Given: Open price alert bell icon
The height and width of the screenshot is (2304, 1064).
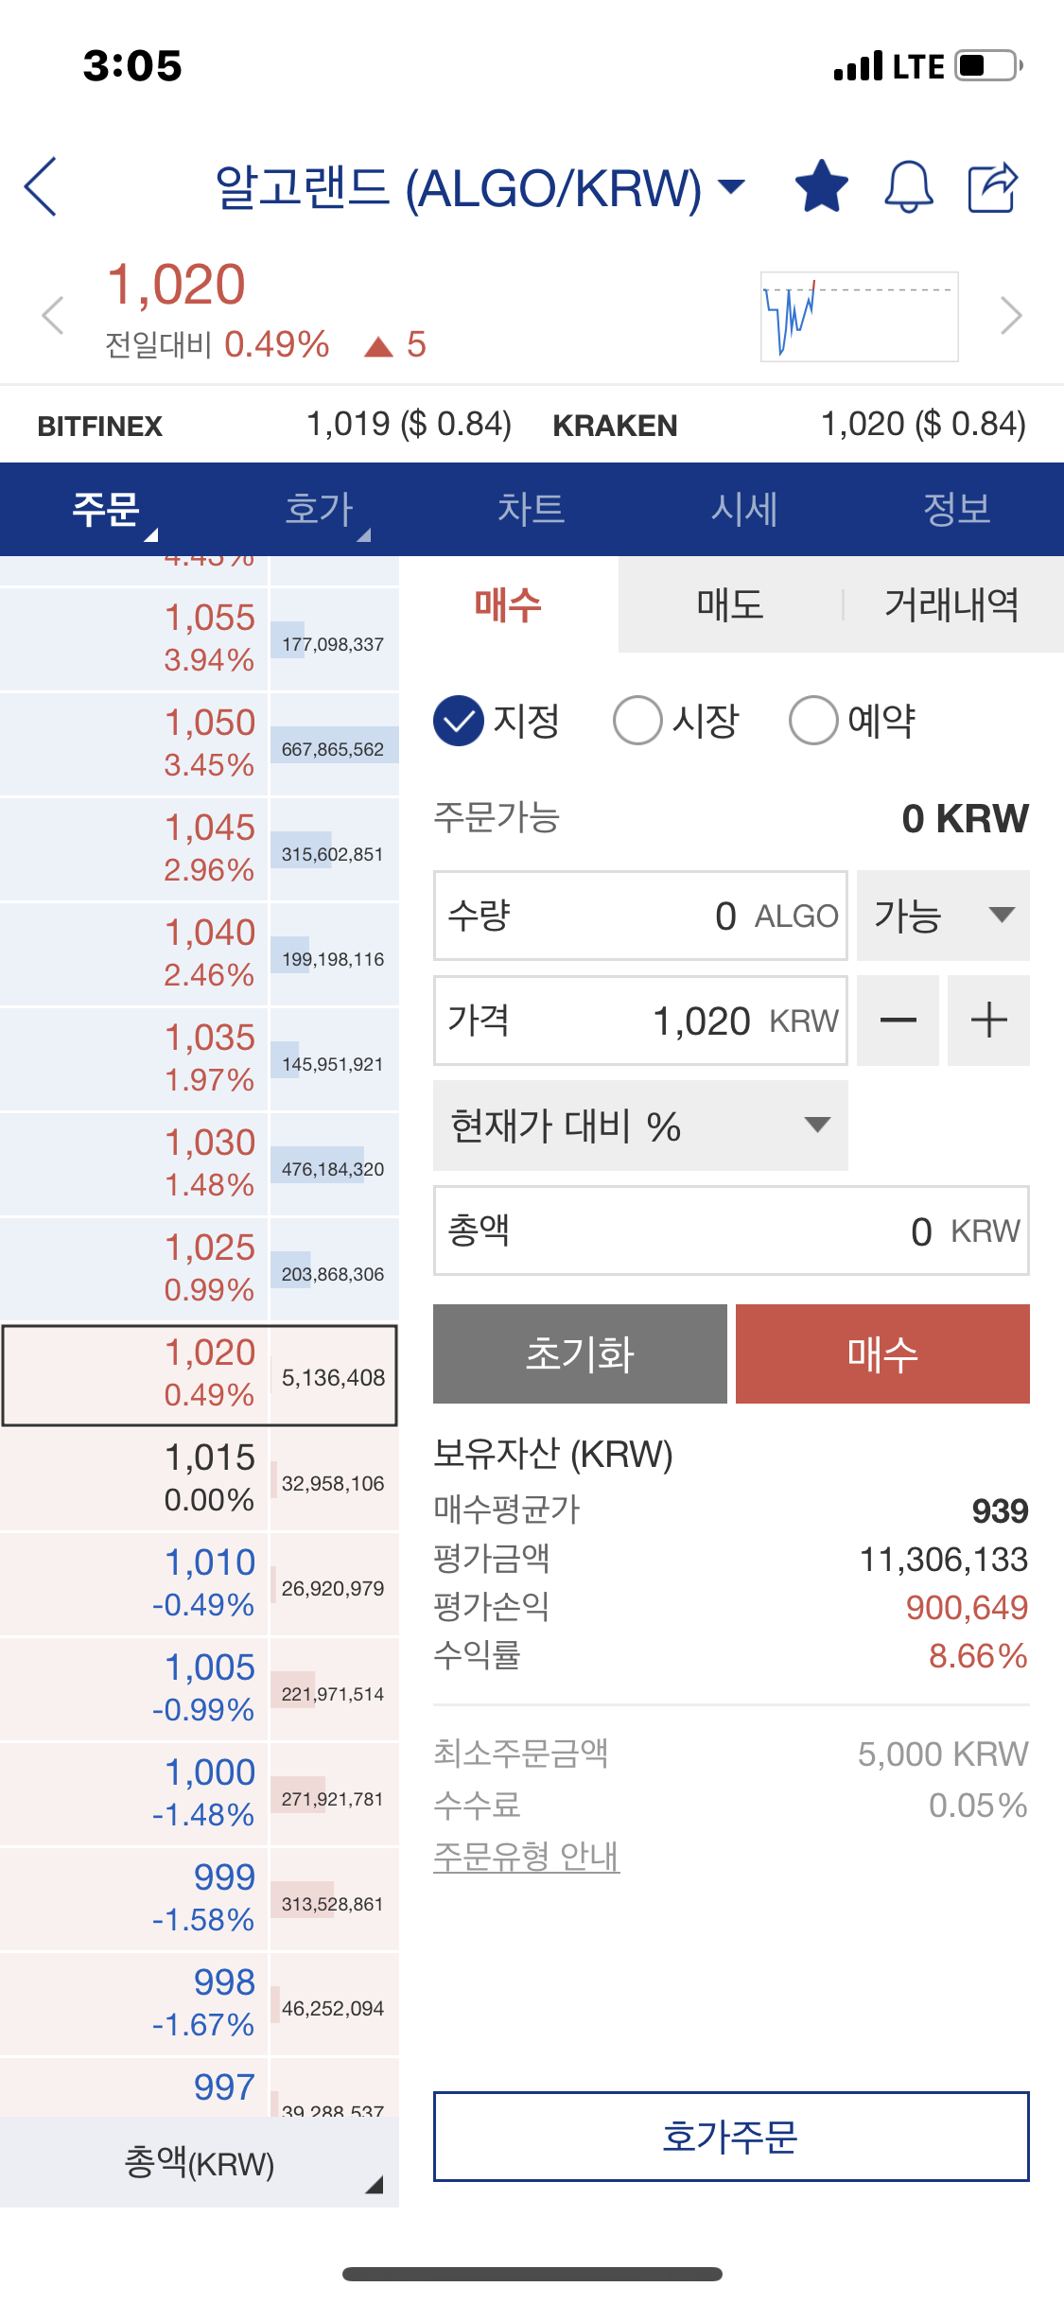Looking at the screenshot, I should pos(908,186).
